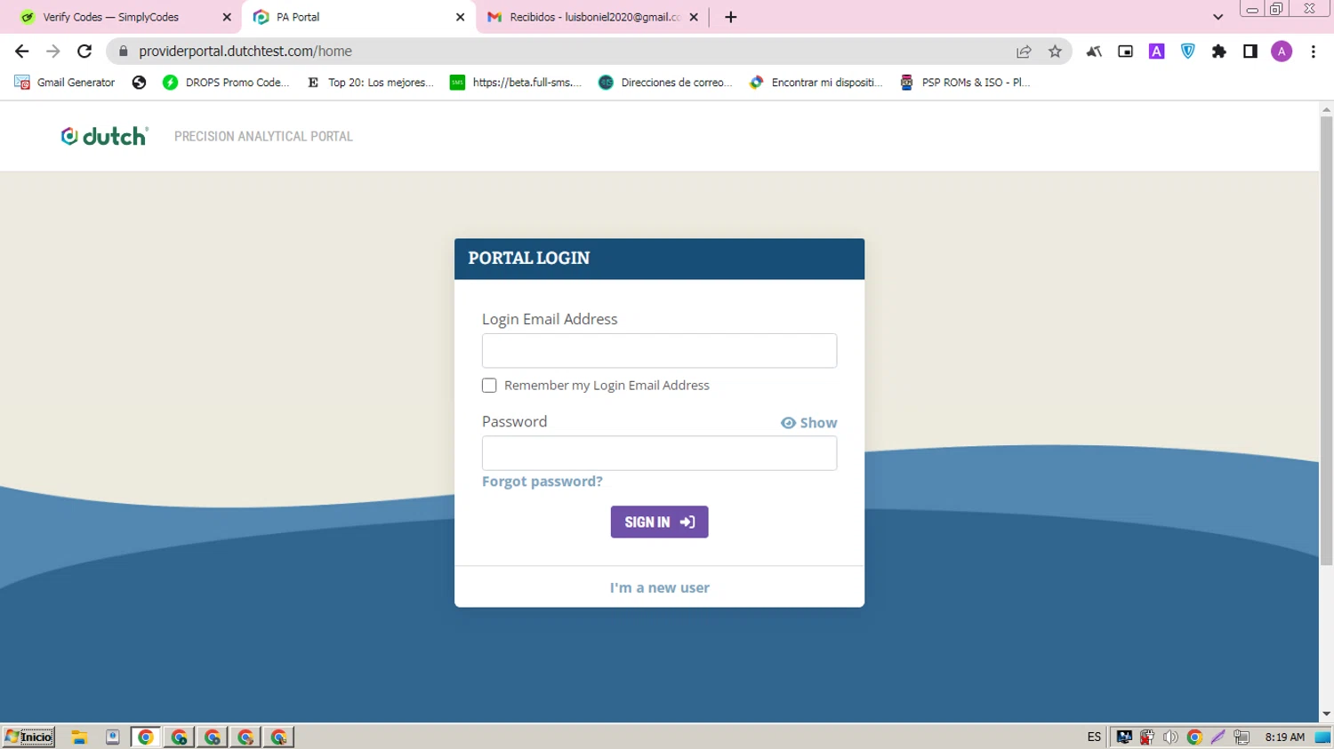Click the SIGN IN button
The height and width of the screenshot is (749, 1334).
click(659, 522)
